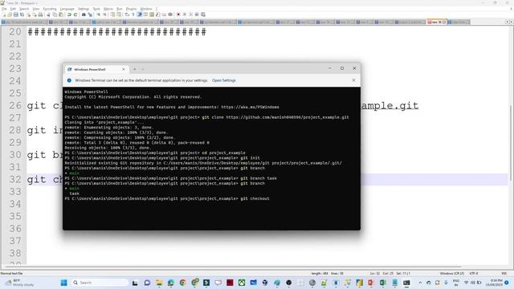This screenshot has height=289, width=514.
Task: Toggle the Show all characters toolbar icon
Action: coord(133,14)
